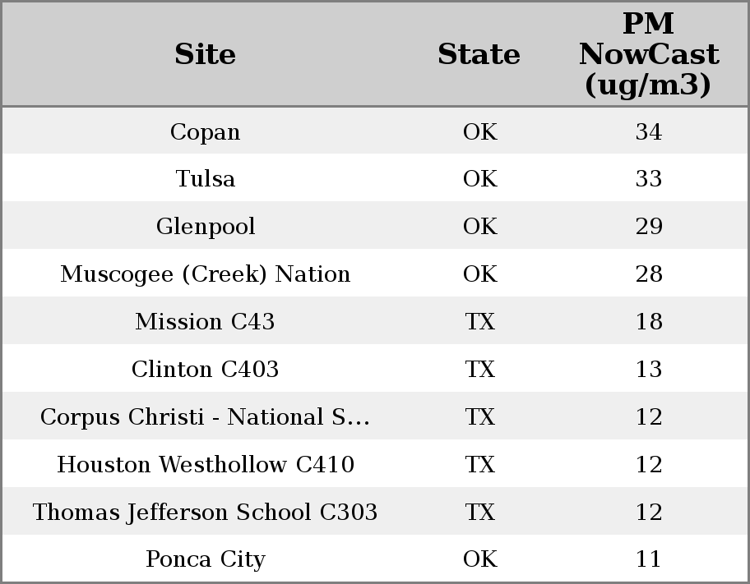Click Tulsa's PM value of 33
The height and width of the screenshot is (584, 750).
point(648,179)
